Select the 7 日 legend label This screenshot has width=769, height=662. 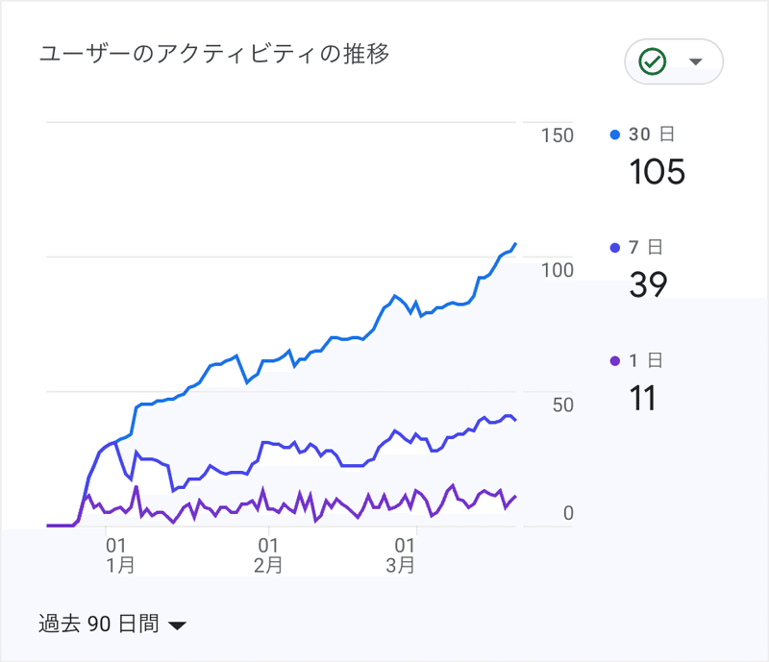pos(645,248)
